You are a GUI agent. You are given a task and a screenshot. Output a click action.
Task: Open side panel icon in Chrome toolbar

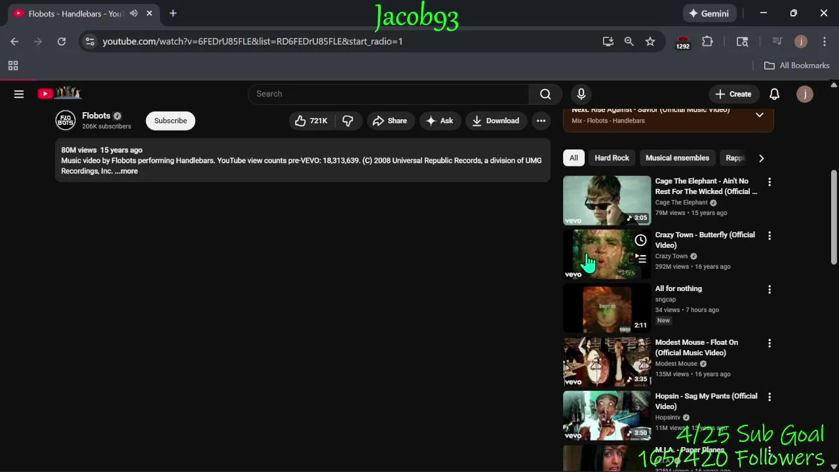[x=743, y=41]
